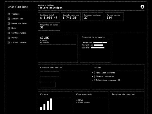Click the Diseñar maquetas task text
Viewport: 152px width, 114px height.
click(x=105, y=76)
